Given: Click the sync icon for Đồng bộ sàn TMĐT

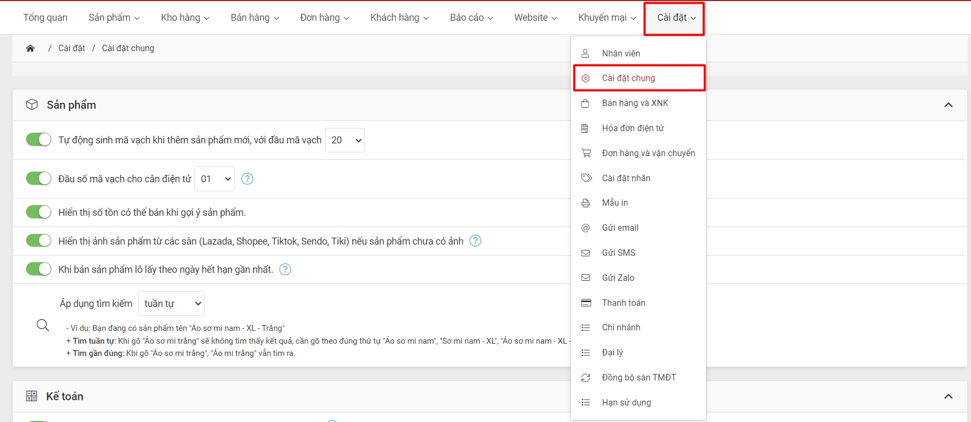Looking at the screenshot, I should (586, 378).
